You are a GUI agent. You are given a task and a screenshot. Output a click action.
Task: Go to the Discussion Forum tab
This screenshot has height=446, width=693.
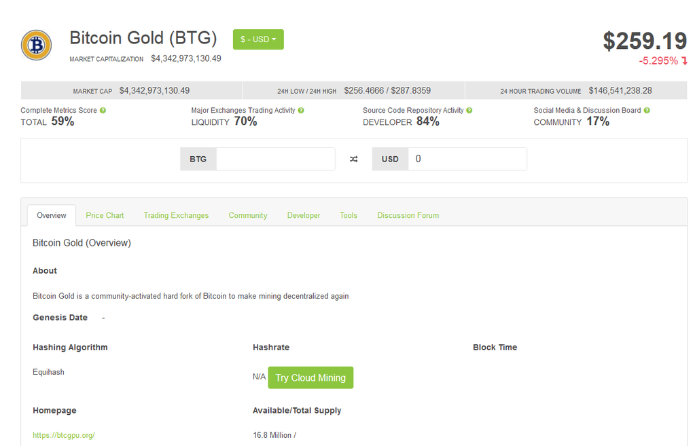coord(408,215)
